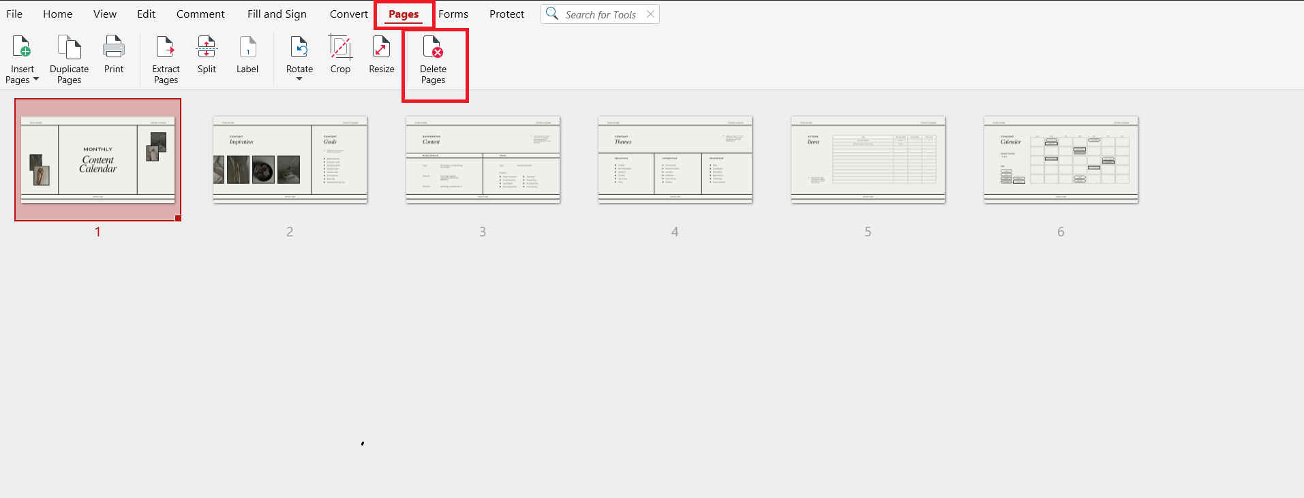This screenshot has width=1304, height=498.
Task: Click the Delete Pages icon
Action: point(433,46)
